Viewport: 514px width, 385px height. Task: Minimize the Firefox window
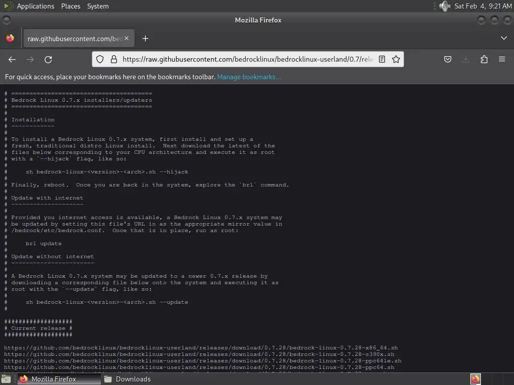click(481, 20)
